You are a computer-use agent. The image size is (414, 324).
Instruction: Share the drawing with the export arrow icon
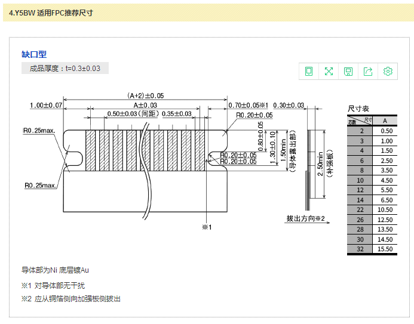[x=368, y=72]
